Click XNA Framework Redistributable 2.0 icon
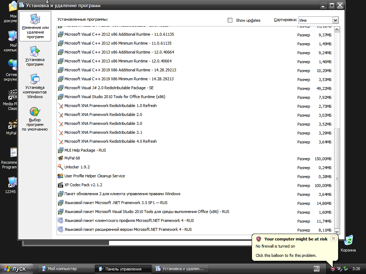Viewport: 366px width, 274px height. pos(60,115)
